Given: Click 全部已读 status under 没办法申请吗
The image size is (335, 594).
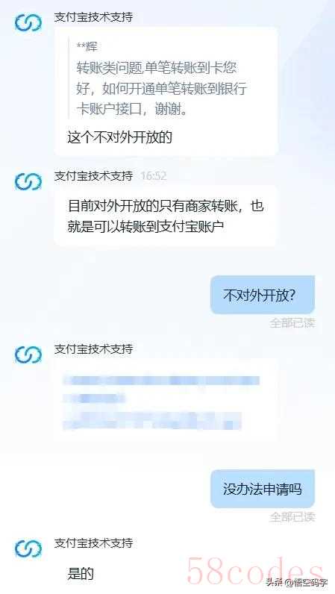Looking at the screenshot, I should click(292, 516).
